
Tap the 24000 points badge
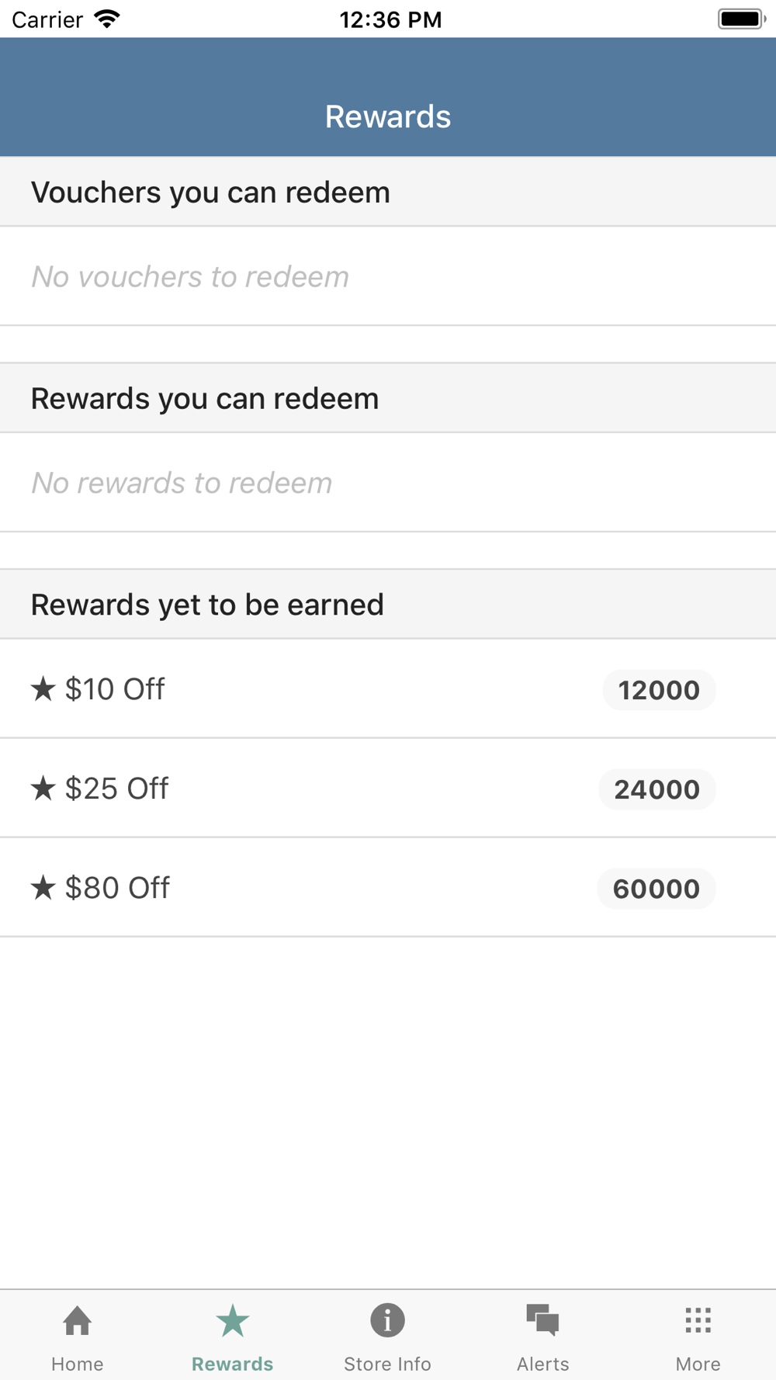[x=656, y=789]
